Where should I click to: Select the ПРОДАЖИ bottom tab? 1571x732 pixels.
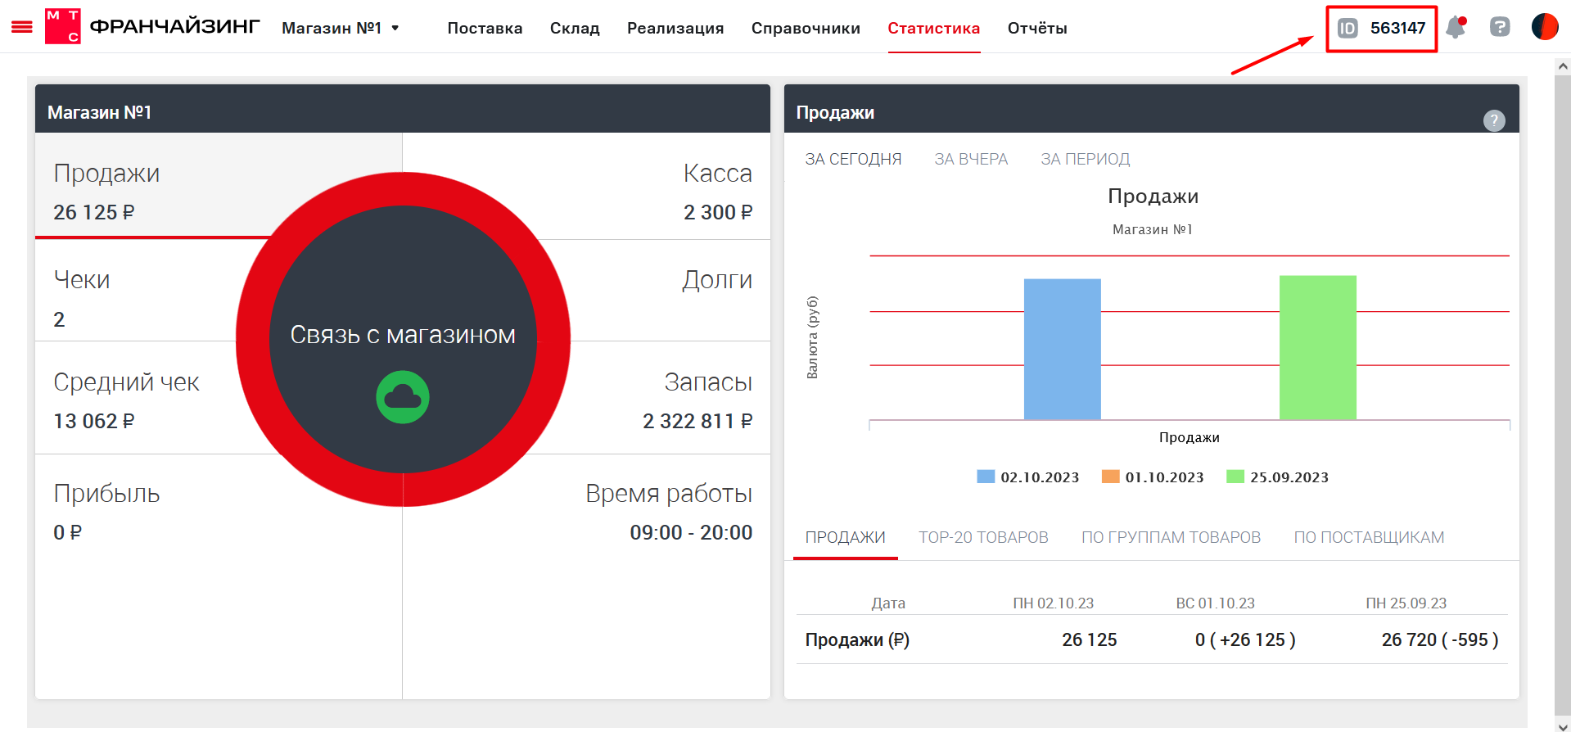tap(846, 537)
